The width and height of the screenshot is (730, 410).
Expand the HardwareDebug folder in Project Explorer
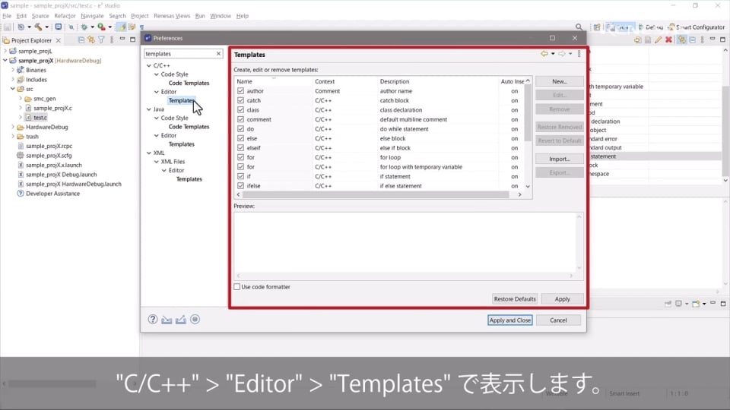click(x=14, y=128)
